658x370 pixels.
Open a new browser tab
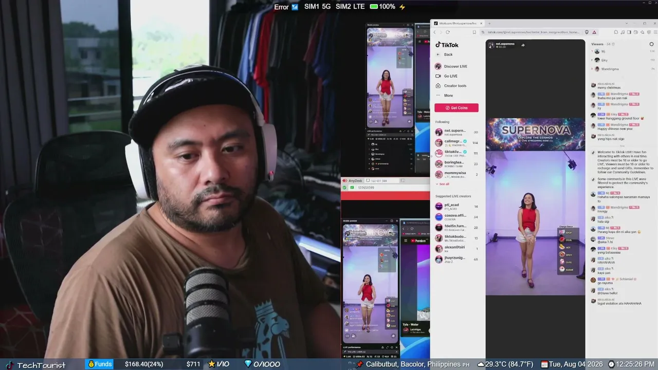click(489, 23)
